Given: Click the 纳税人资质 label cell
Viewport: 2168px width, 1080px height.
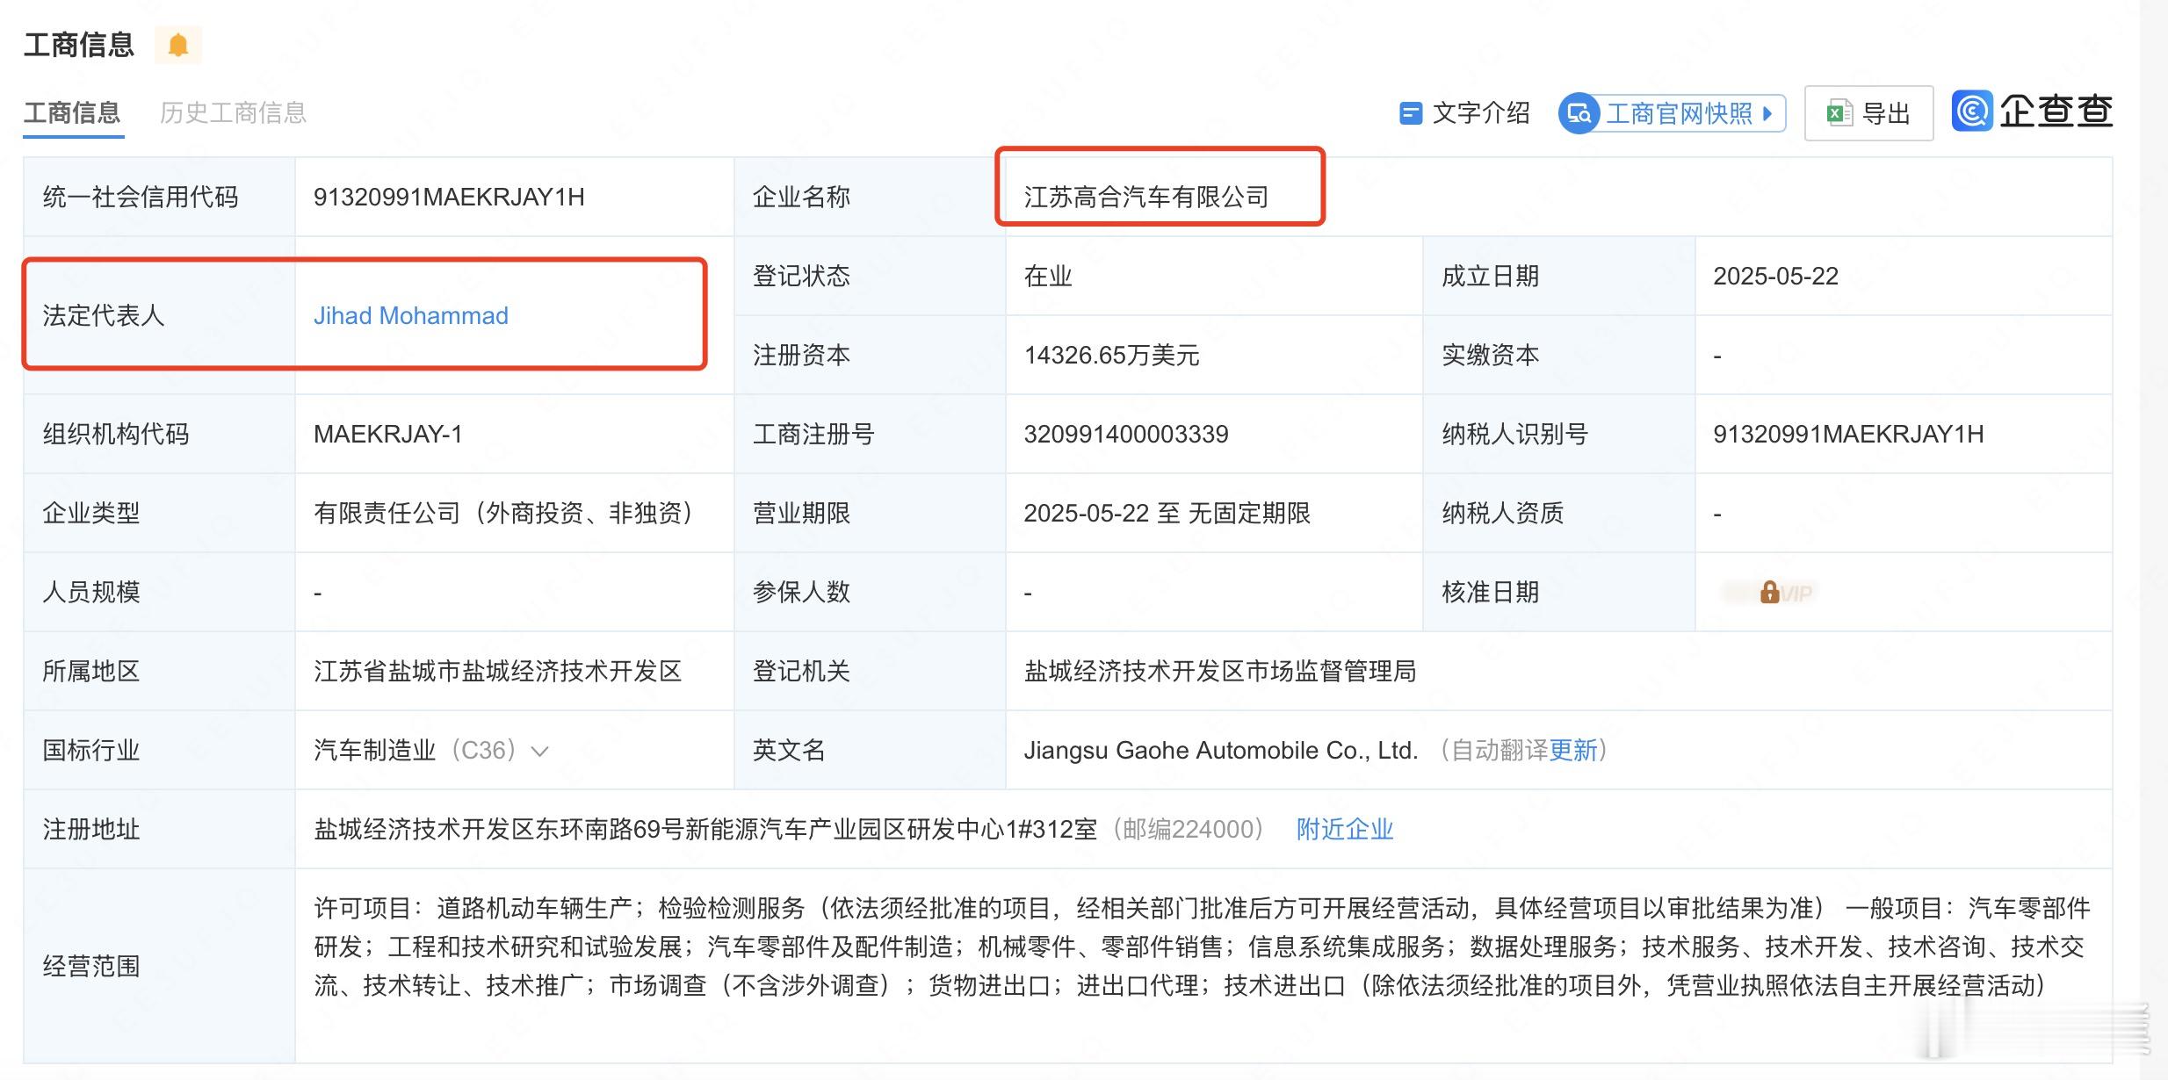Looking at the screenshot, I should pos(1558,514).
